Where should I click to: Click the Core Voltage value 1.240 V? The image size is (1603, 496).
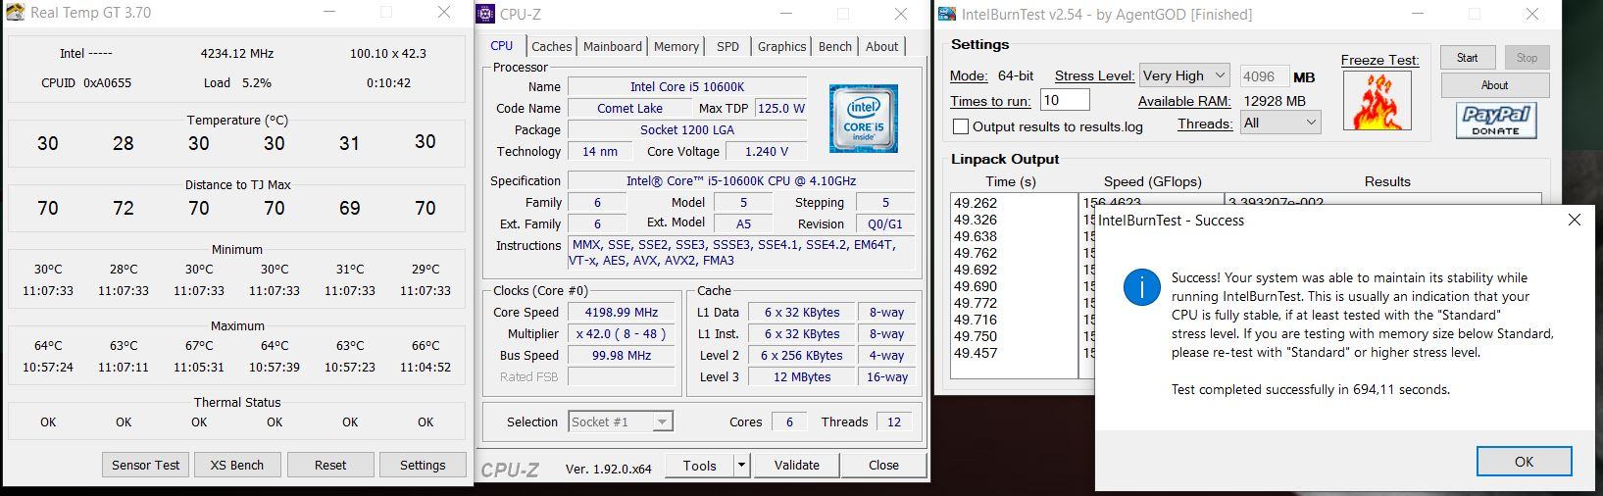(767, 152)
